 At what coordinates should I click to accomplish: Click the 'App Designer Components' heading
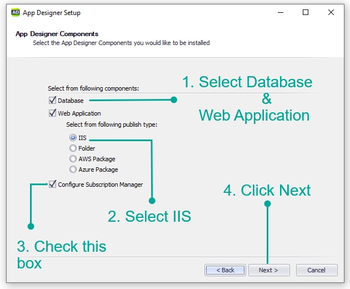point(57,34)
